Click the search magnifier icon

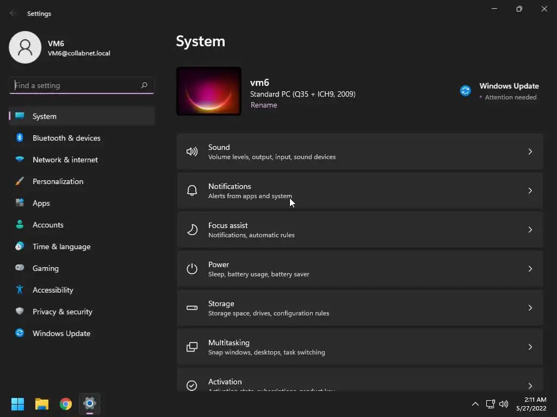(x=144, y=85)
